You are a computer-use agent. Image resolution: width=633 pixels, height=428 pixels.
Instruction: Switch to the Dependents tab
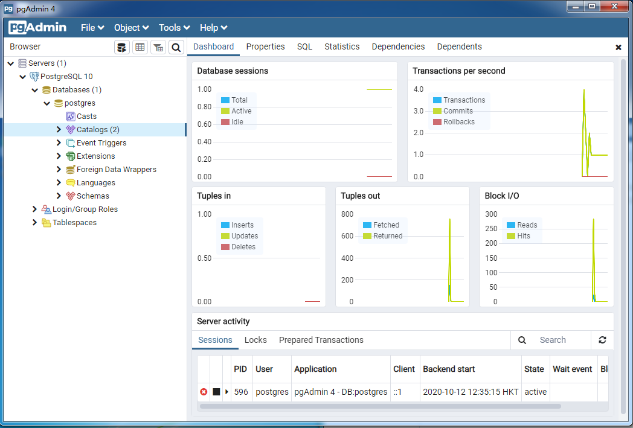(460, 47)
